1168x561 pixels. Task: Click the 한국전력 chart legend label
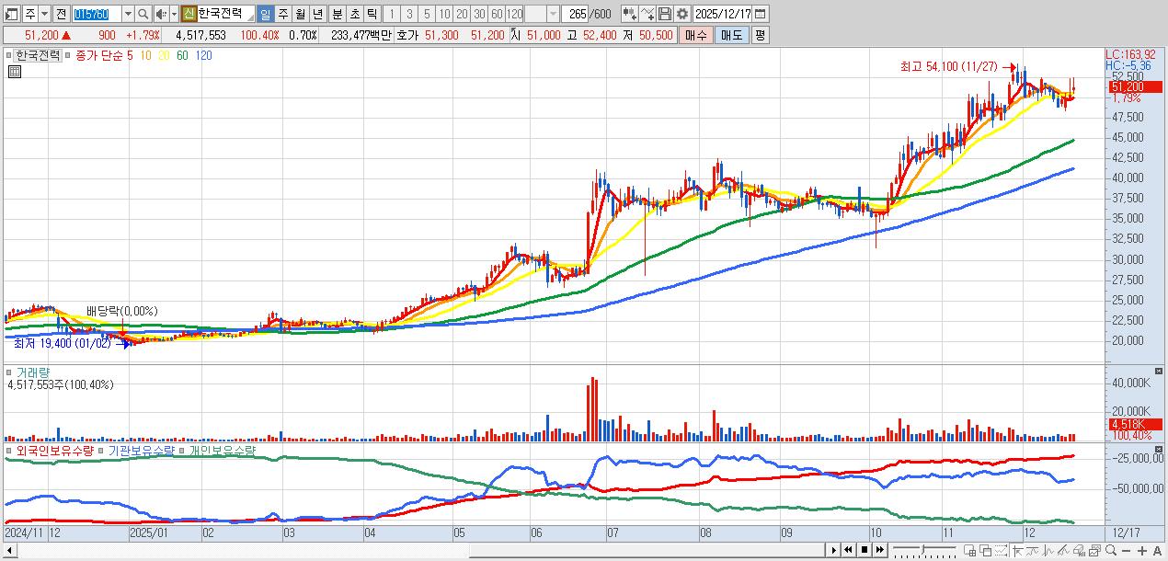pyautogui.click(x=38, y=55)
